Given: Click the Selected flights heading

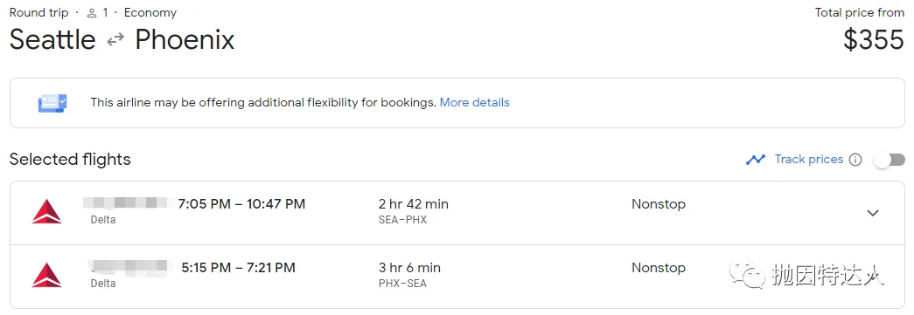Looking at the screenshot, I should coord(70,159).
